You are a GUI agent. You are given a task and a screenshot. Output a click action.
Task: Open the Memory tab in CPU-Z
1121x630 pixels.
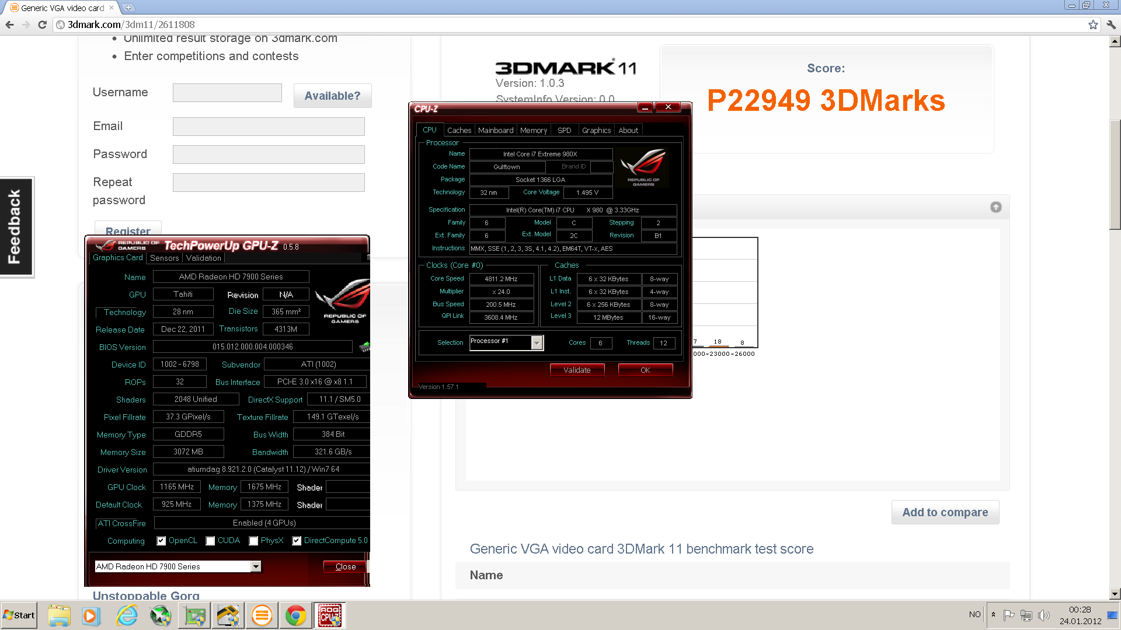(534, 130)
